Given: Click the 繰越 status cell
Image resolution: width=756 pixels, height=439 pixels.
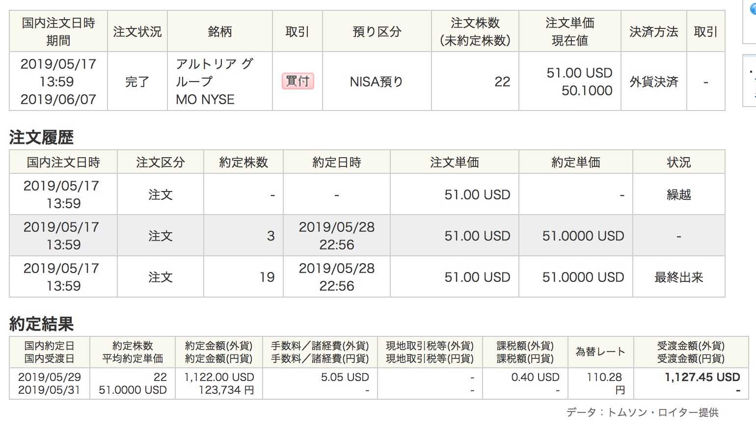Looking at the screenshot, I should point(679,194).
